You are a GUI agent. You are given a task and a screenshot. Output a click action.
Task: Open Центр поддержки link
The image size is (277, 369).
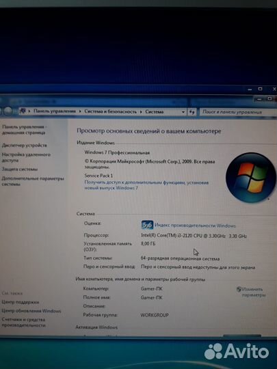[21, 302]
